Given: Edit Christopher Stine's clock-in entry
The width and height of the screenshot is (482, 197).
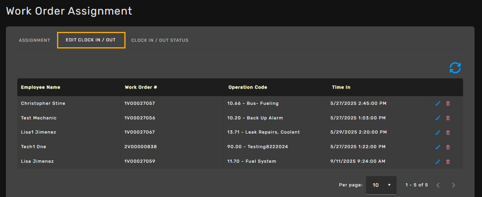Looking at the screenshot, I should 438,104.
